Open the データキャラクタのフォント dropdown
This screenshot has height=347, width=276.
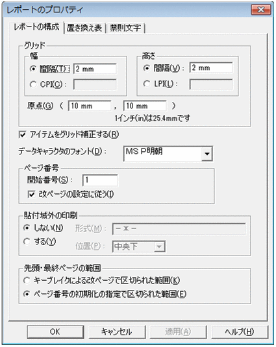coord(207,153)
